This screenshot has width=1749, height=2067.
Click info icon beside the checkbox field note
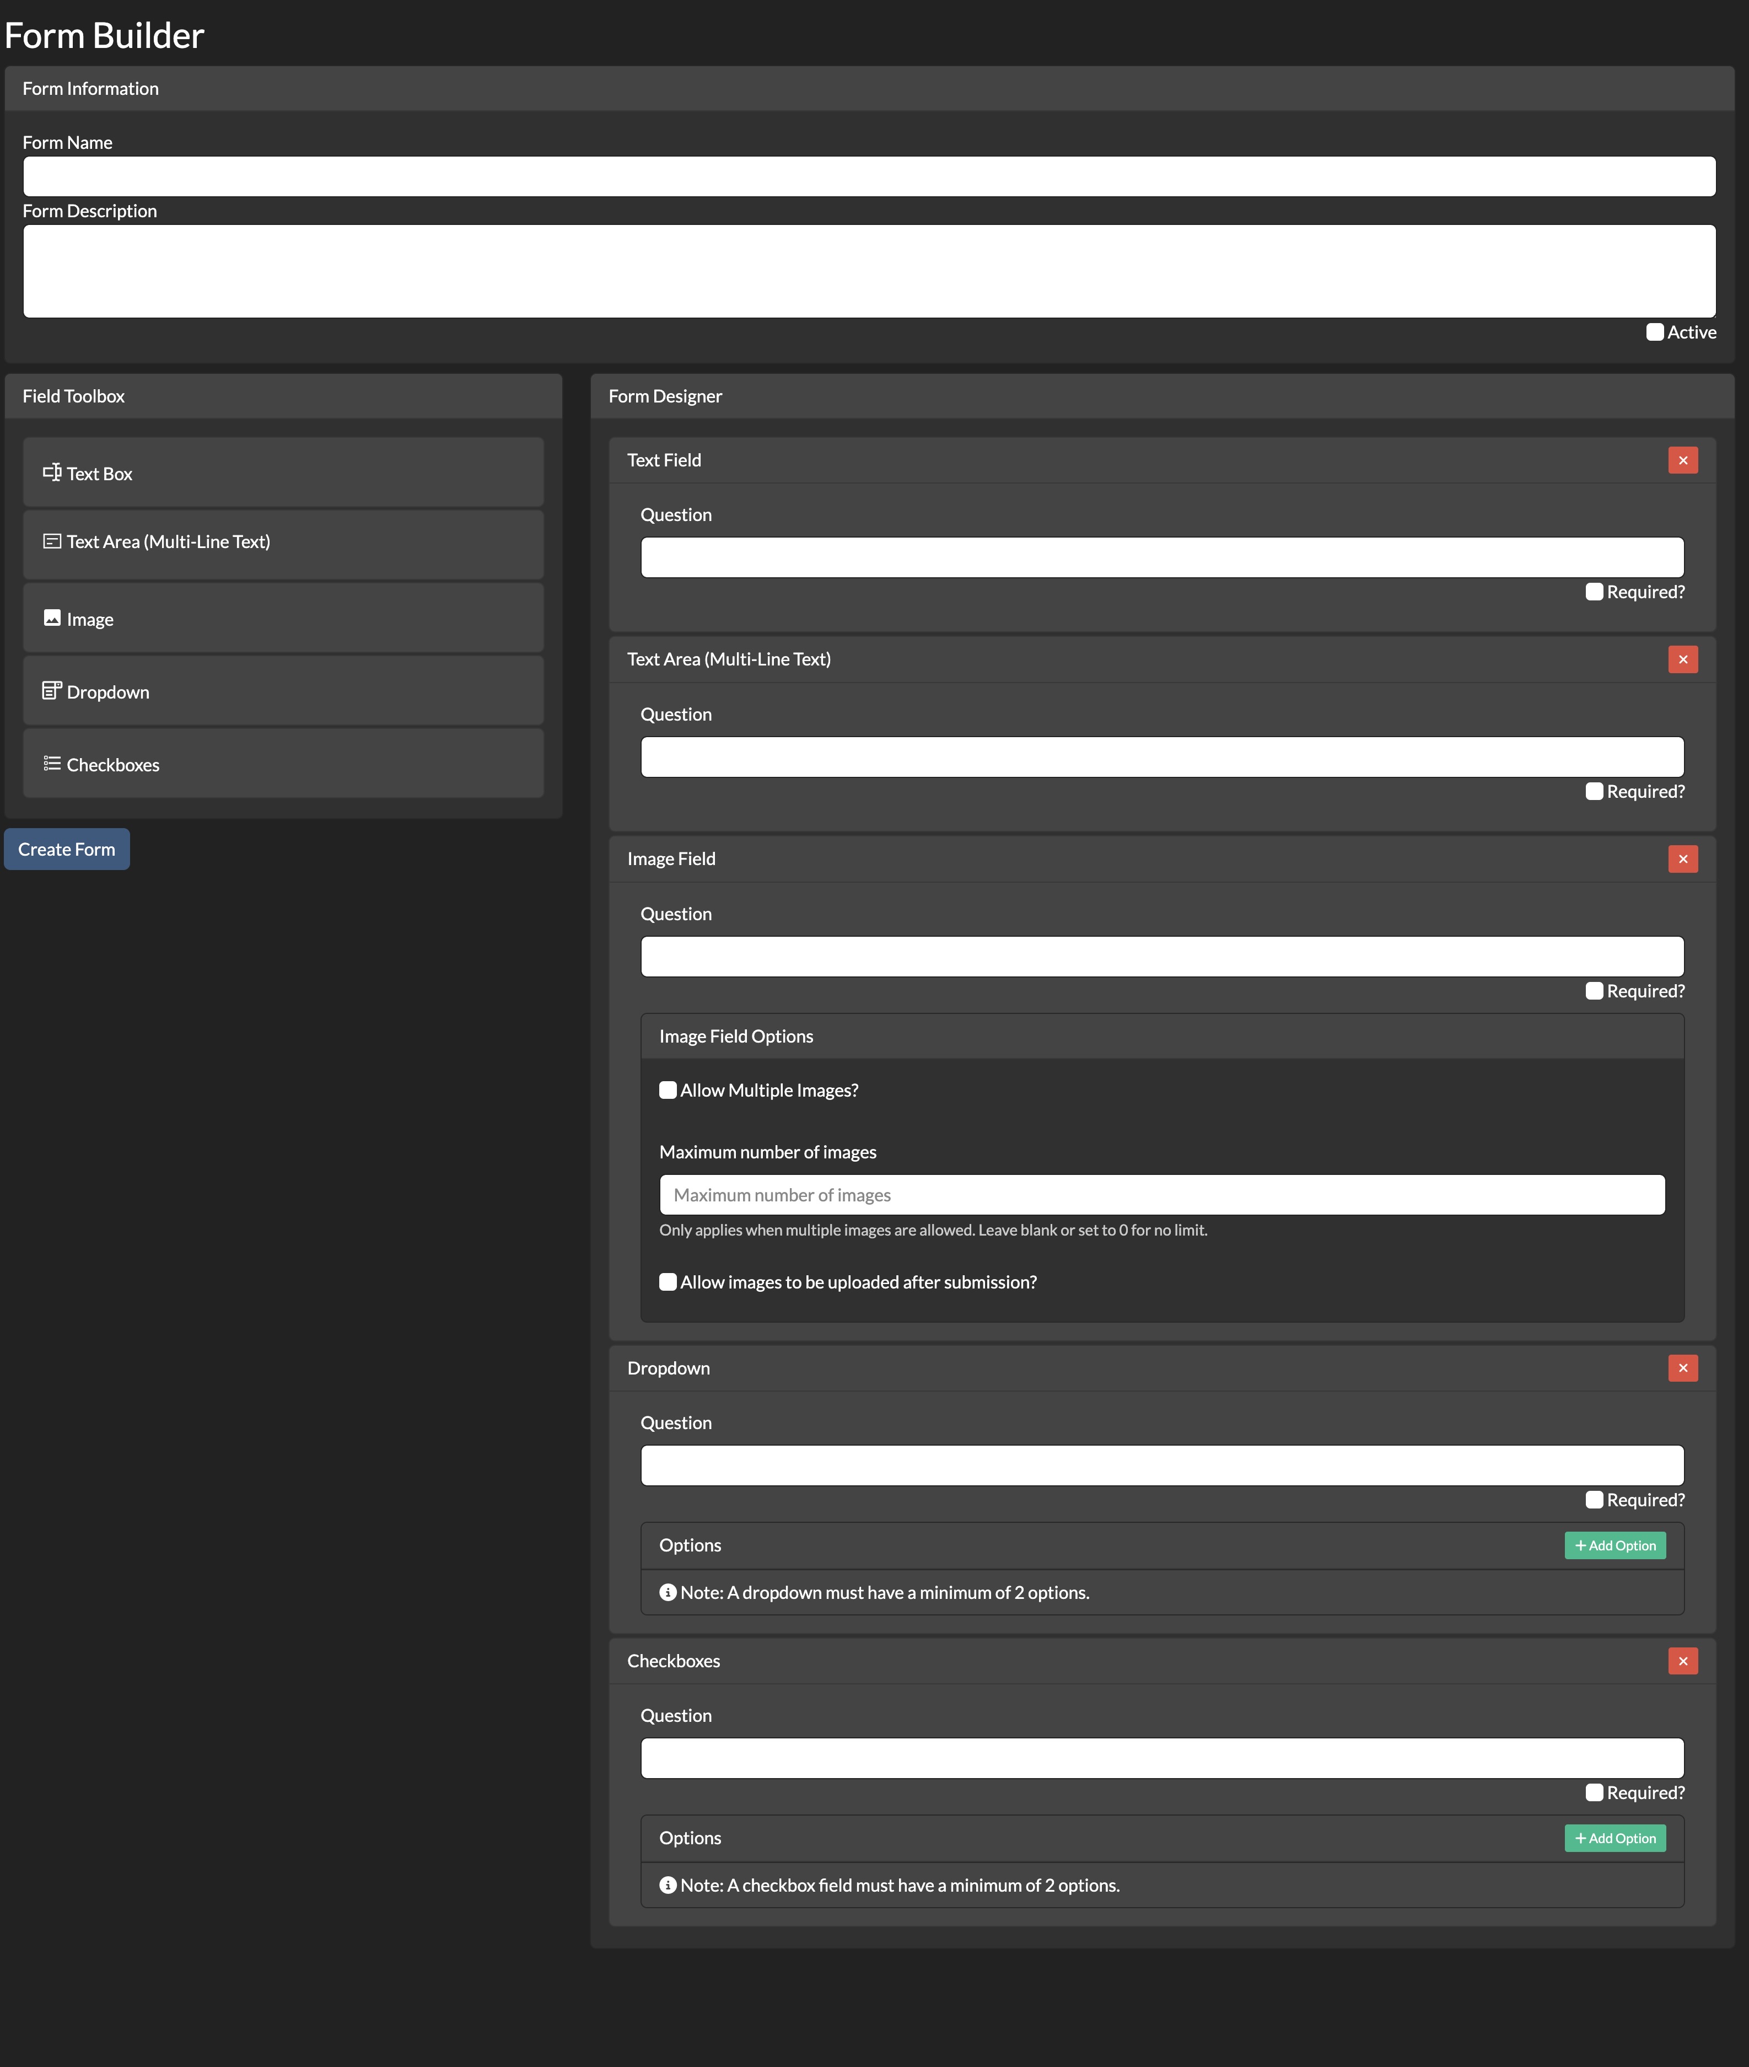pyautogui.click(x=668, y=1885)
